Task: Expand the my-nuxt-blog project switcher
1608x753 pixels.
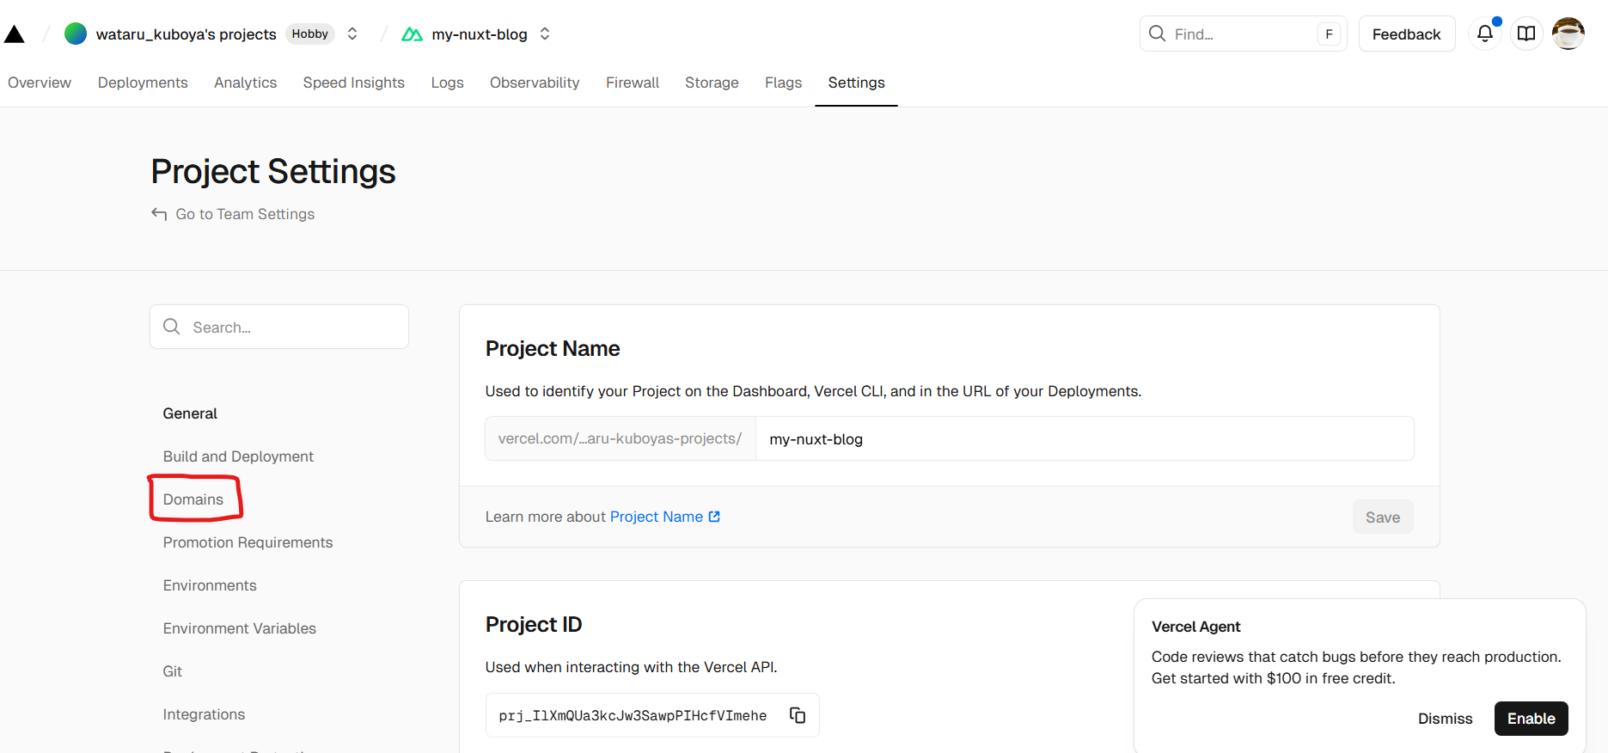Action: [x=545, y=34]
